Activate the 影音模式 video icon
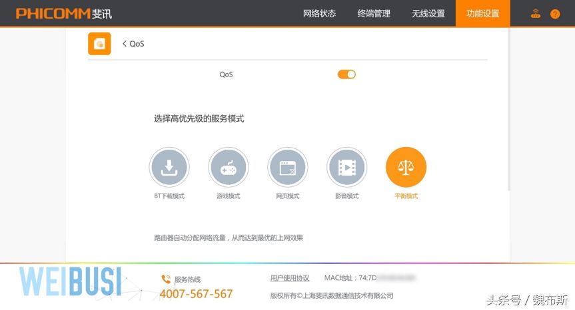The width and height of the screenshot is (575, 310). click(346, 167)
